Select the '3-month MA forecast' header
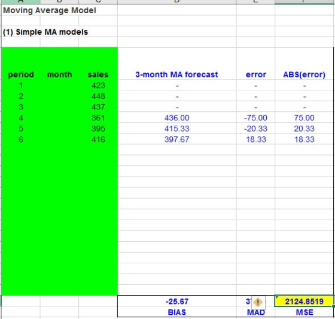This screenshot has width=335, height=319. (x=176, y=75)
